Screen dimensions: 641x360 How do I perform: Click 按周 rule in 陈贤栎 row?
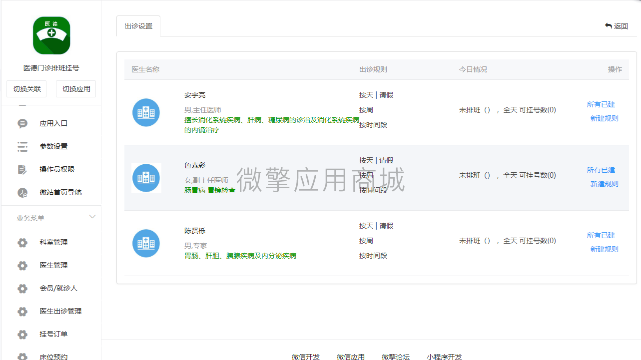point(366,241)
